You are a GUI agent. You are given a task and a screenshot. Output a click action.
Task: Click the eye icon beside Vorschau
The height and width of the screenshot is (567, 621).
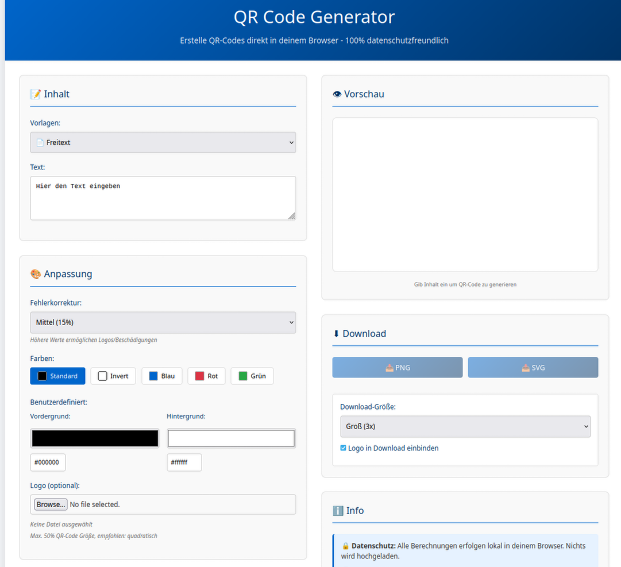[337, 94]
